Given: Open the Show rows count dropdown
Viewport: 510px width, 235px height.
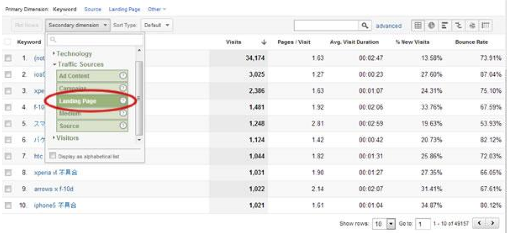Looking at the screenshot, I should (384, 224).
